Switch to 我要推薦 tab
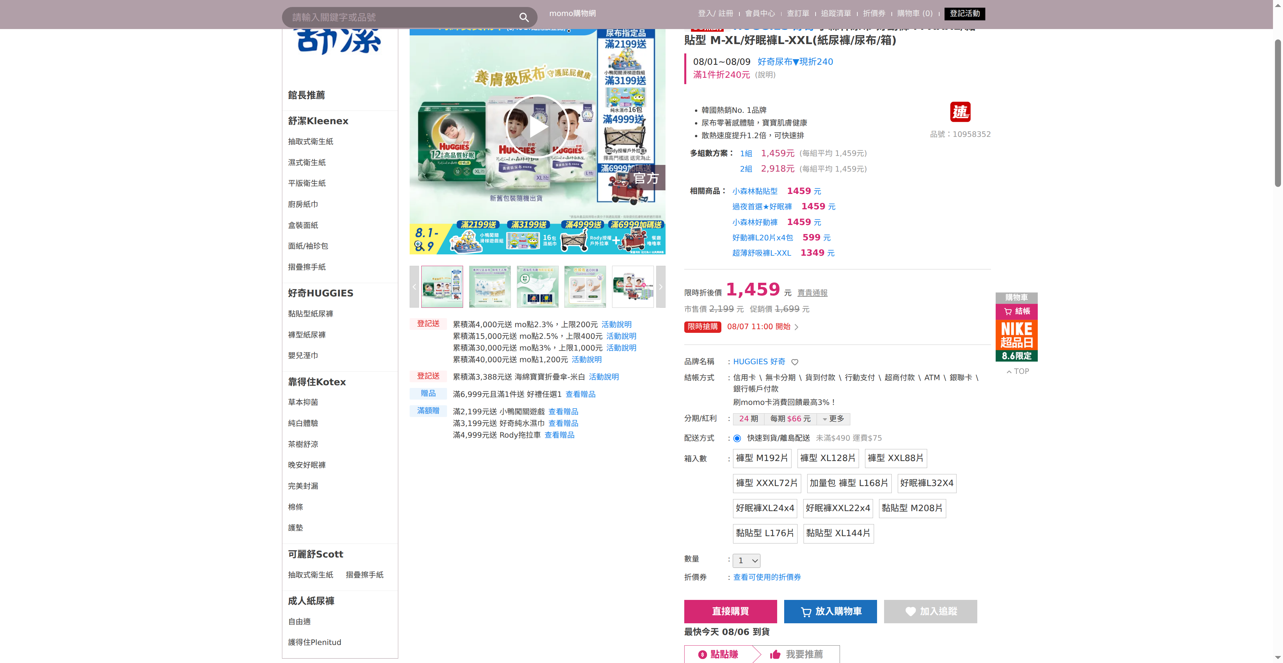 [797, 654]
